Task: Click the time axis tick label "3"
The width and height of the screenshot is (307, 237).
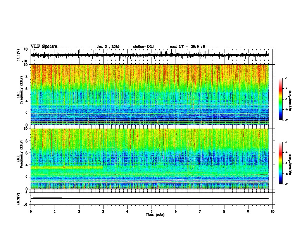Action: (x=103, y=211)
